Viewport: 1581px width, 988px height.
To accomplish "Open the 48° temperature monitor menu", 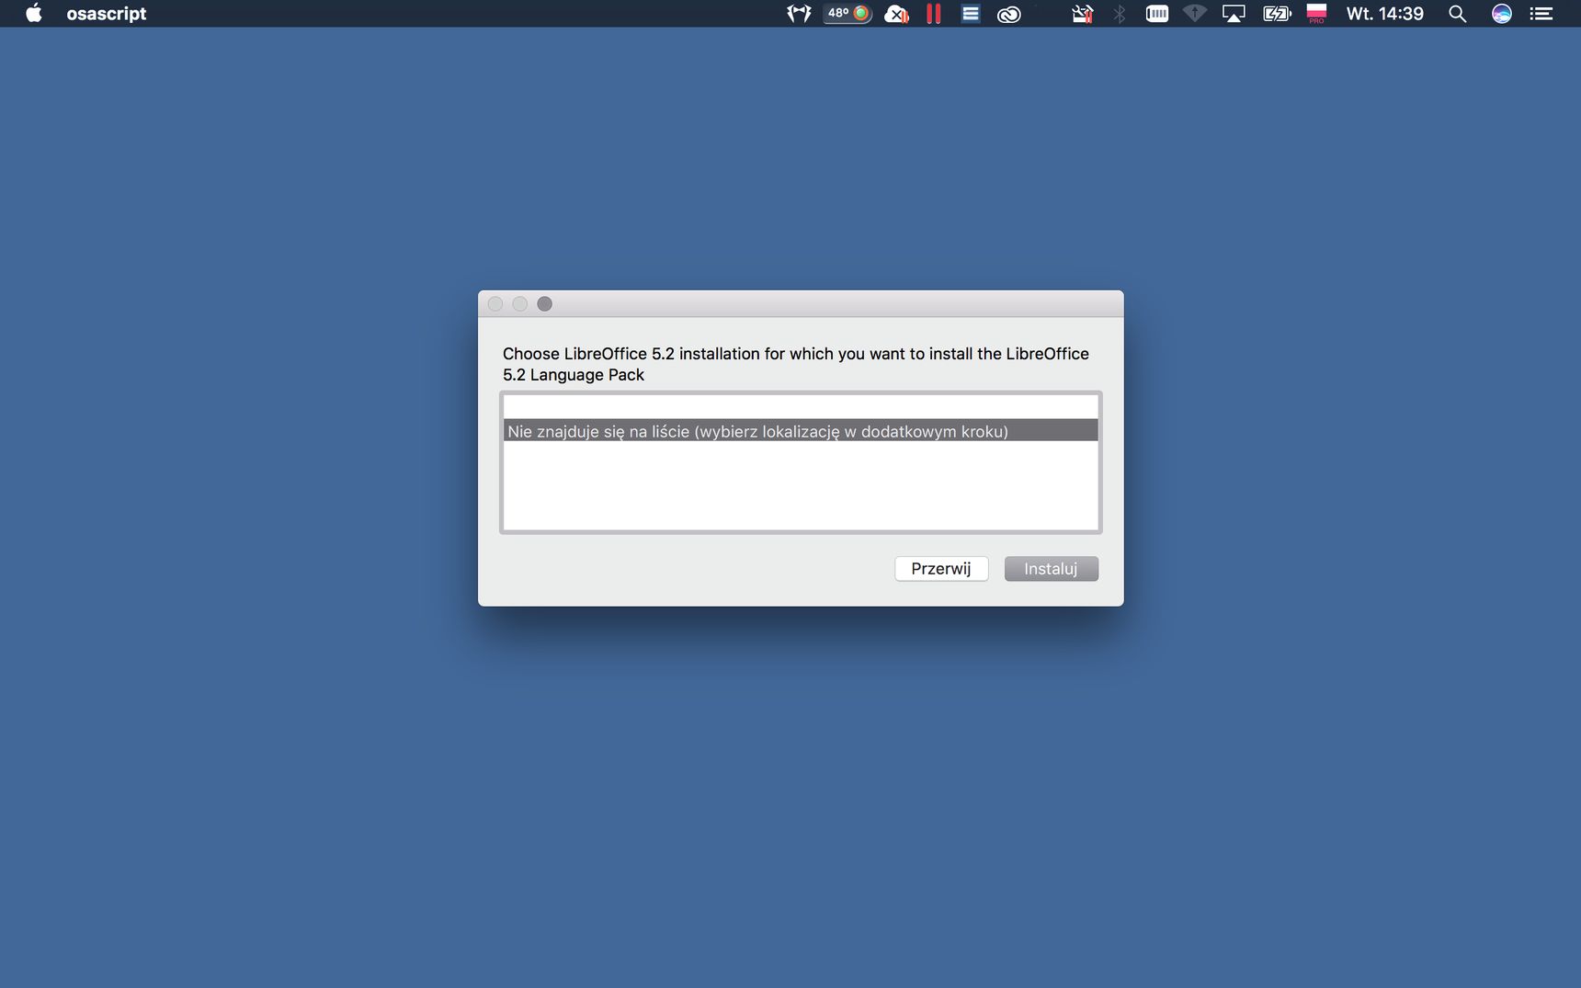I will click(847, 13).
